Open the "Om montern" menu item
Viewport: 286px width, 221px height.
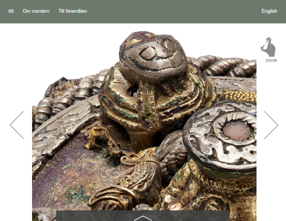point(36,11)
